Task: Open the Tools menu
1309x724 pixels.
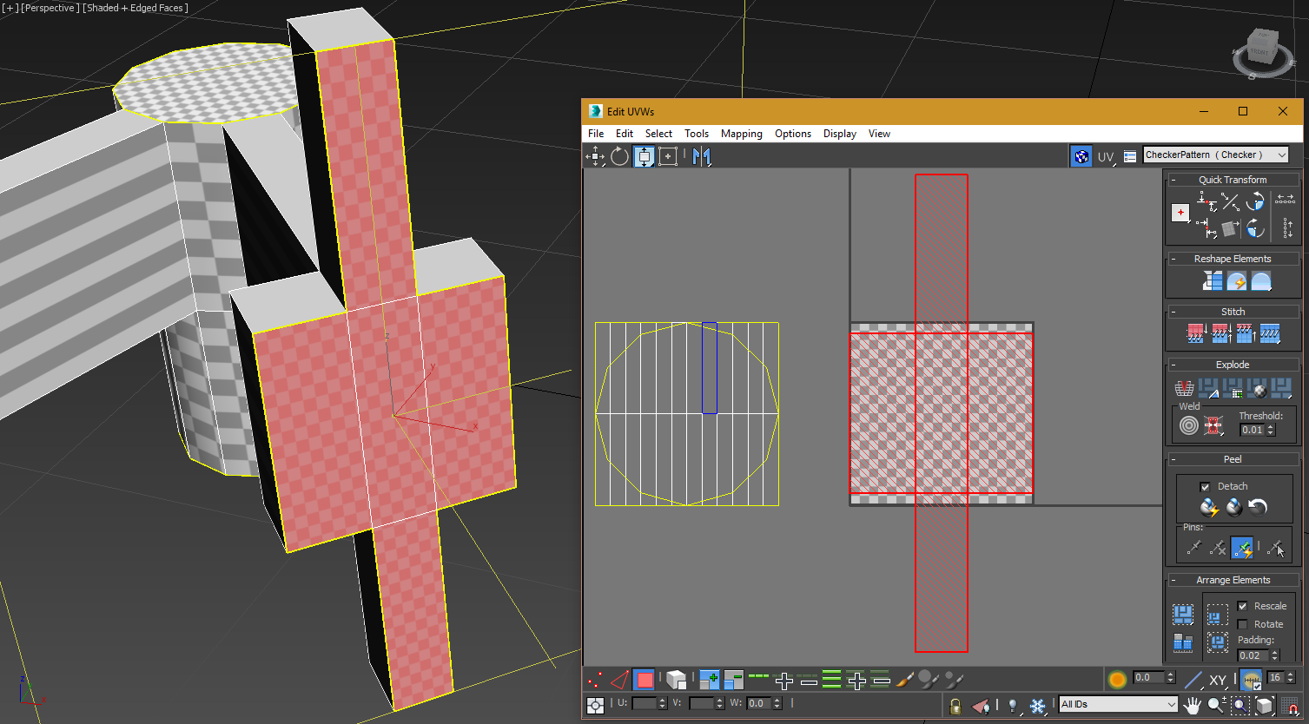Action: point(696,134)
